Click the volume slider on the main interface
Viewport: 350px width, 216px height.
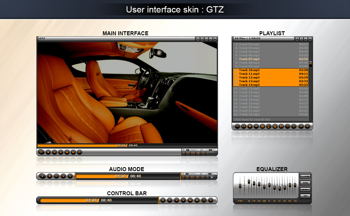[x=188, y=150]
